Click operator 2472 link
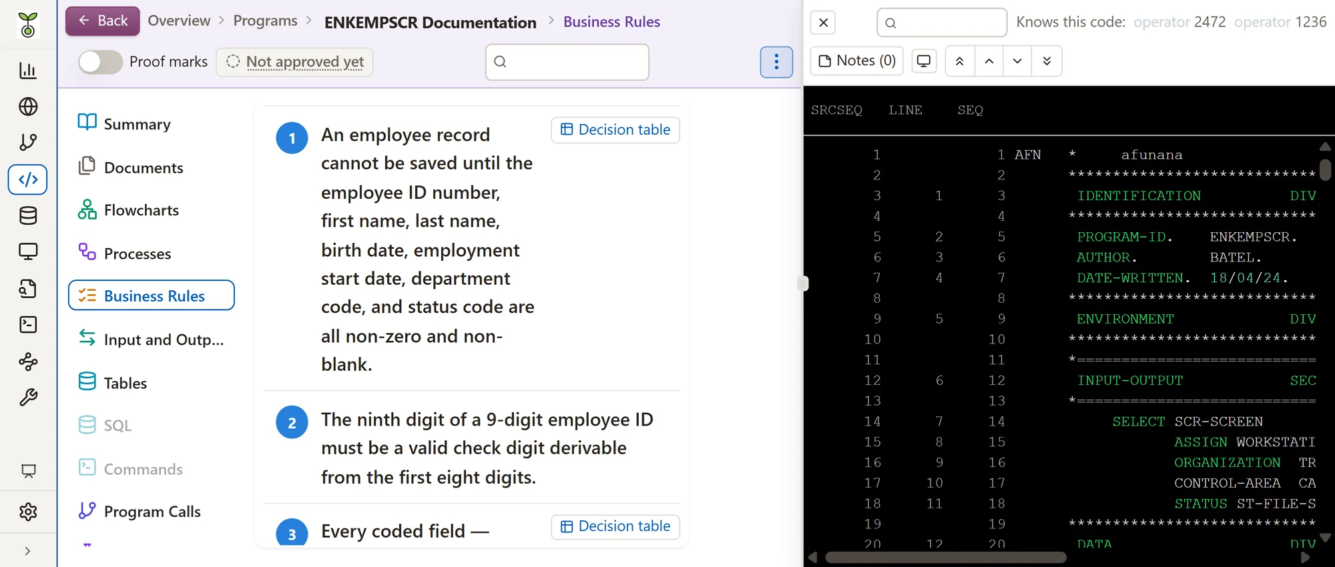The image size is (1335, 567). 1179,22
